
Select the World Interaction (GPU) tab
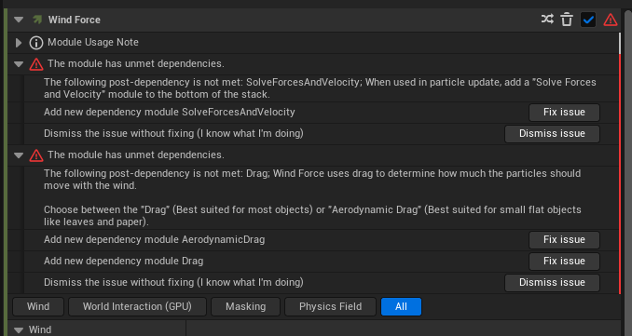pos(137,306)
